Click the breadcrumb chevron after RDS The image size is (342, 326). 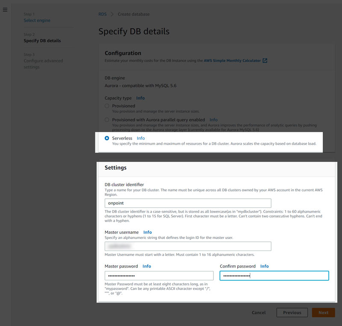tap(112, 14)
